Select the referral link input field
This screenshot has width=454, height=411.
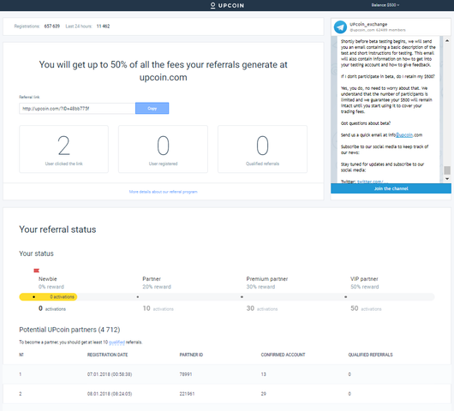coord(77,109)
